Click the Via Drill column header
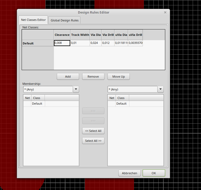The height and width of the screenshot is (190, 201). [x=108, y=35]
